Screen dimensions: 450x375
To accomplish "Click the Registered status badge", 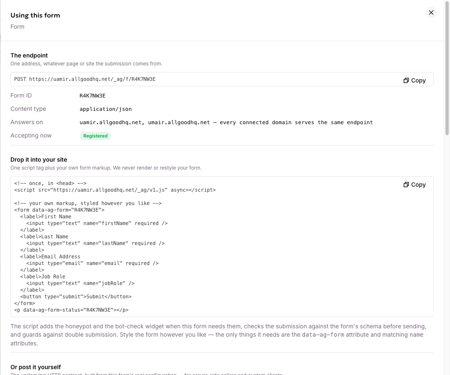I will pos(95,136).
